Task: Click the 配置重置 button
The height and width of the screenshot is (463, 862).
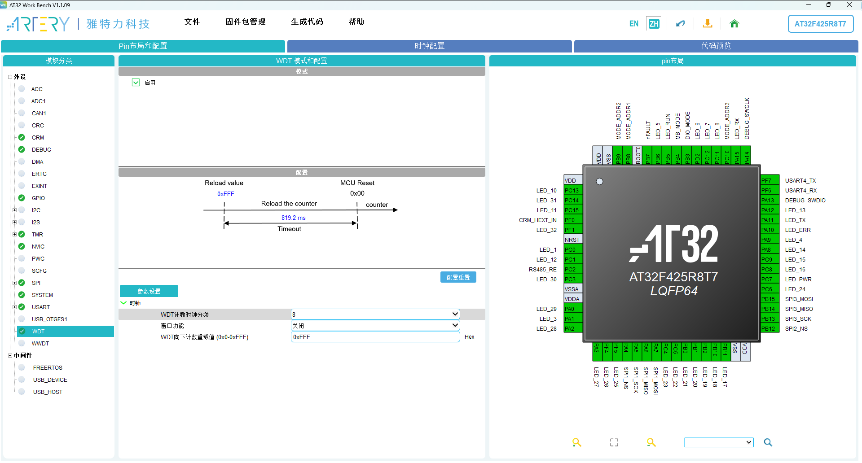Action: (458, 277)
